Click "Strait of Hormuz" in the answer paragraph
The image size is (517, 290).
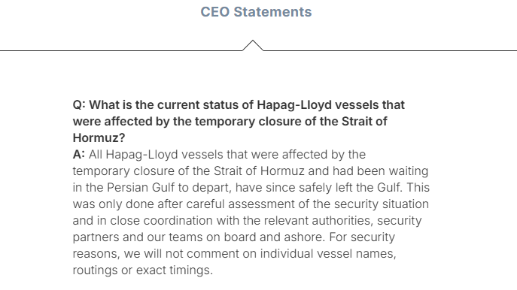tap(259, 171)
